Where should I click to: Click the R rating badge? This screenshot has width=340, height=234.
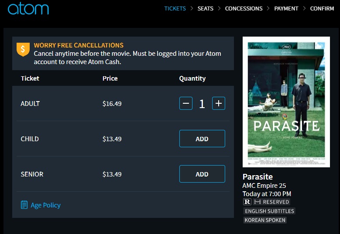point(247,202)
